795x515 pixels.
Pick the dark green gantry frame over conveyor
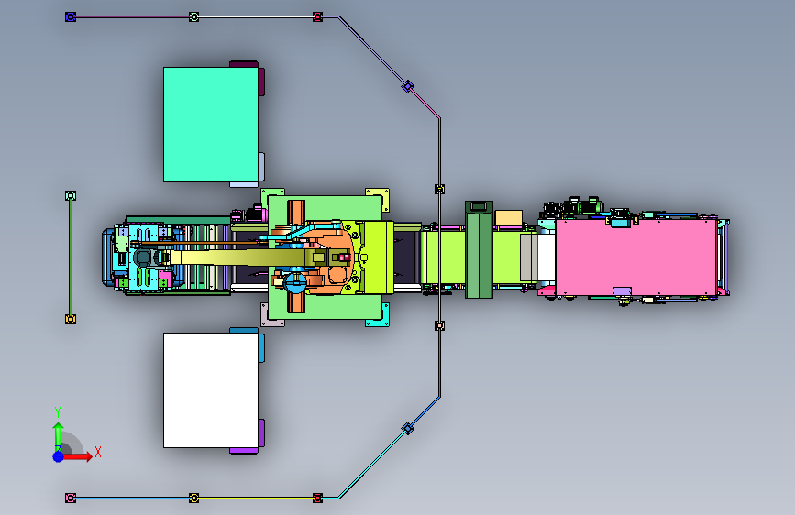[480, 250]
